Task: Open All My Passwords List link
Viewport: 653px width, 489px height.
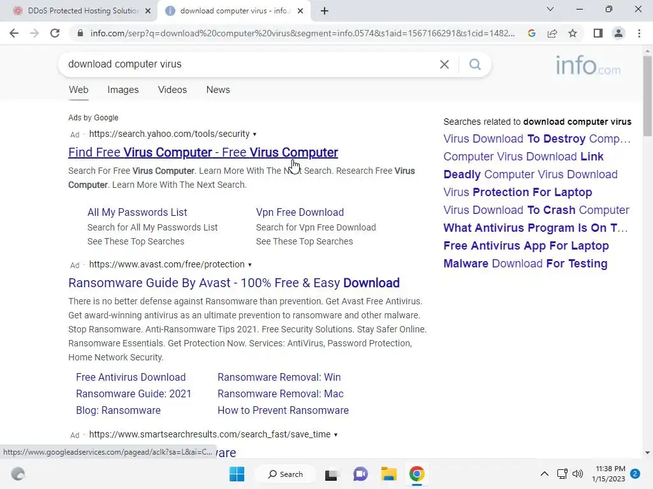Action: tap(137, 213)
